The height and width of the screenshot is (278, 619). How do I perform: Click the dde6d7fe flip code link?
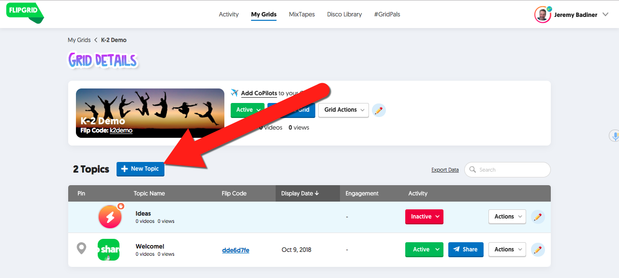point(236,250)
